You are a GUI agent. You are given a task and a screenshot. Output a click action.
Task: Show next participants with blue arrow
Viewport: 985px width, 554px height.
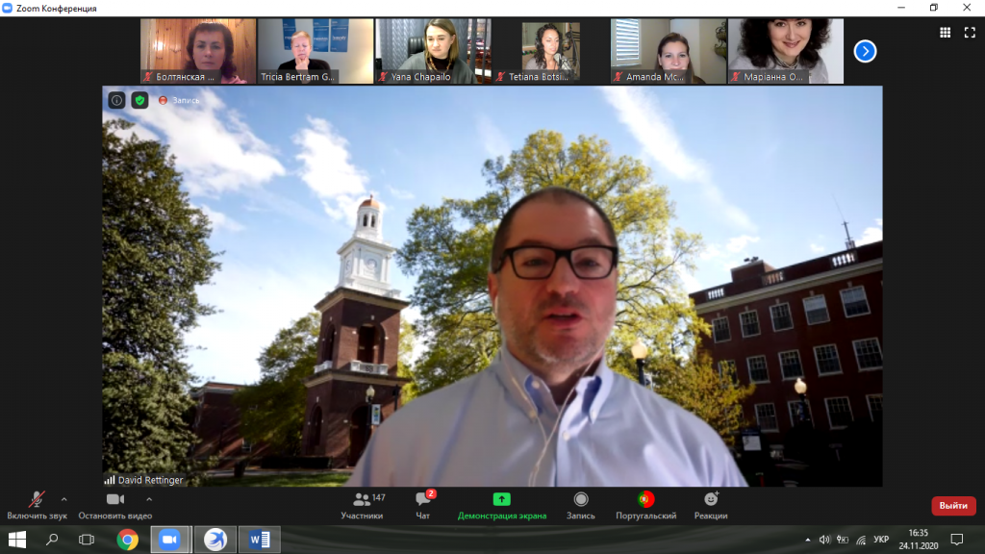tap(865, 51)
